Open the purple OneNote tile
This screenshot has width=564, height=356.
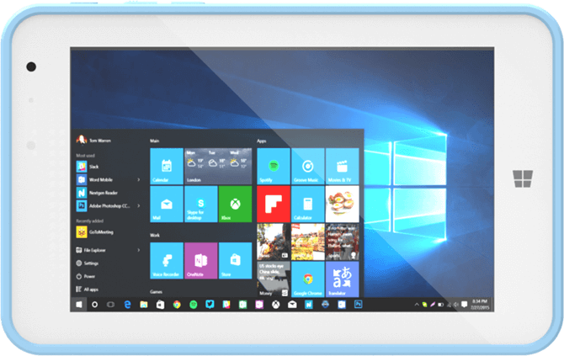[x=200, y=261]
